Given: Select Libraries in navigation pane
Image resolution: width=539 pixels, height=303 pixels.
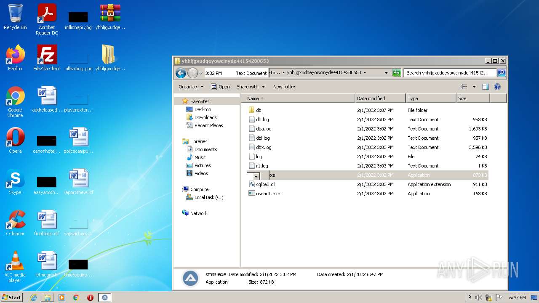Looking at the screenshot, I should point(199,141).
